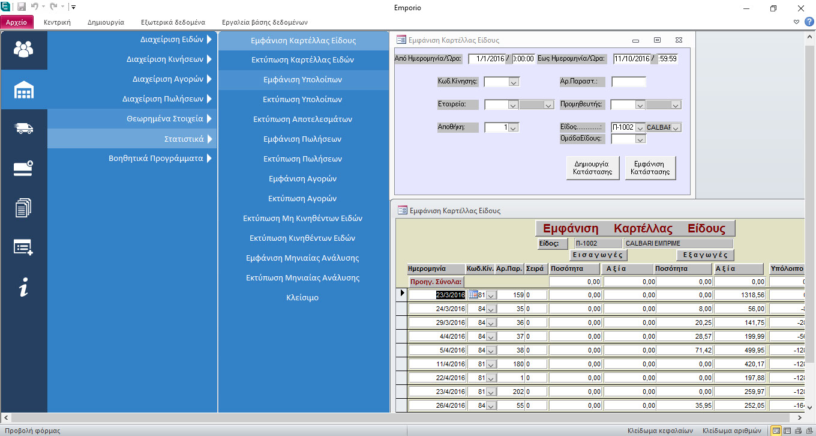The width and height of the screenshot is (816, 436).
Task: Click the save icon in title bar
Action: (x=22, y=8)
